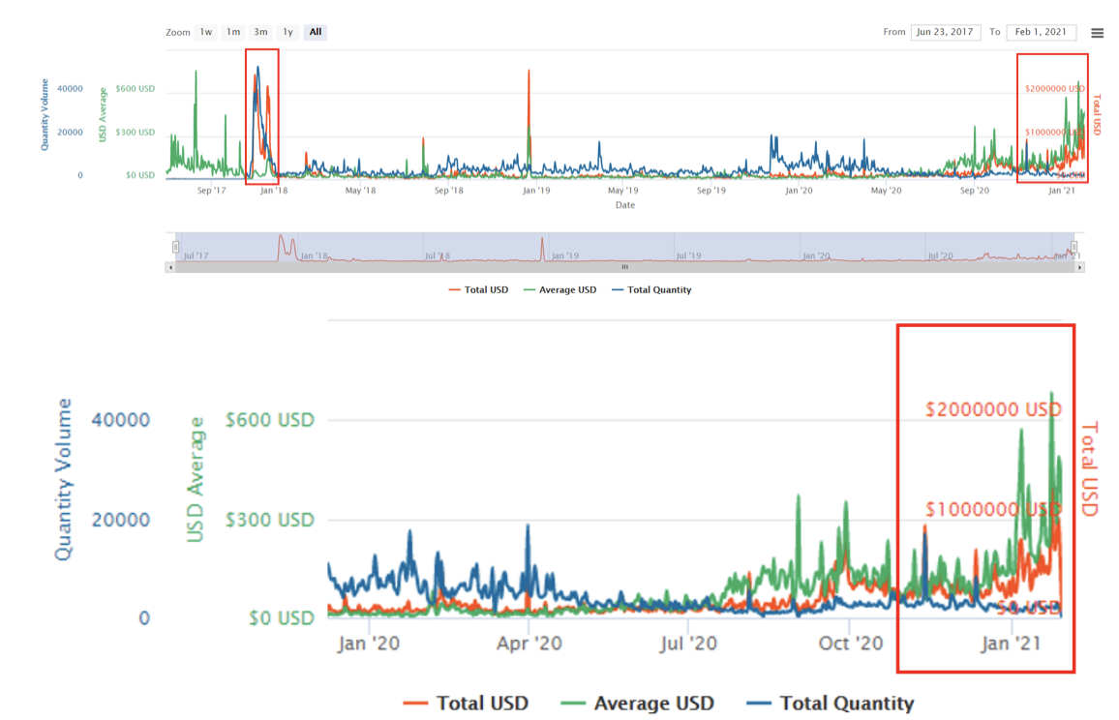This screenshot has width=1119, height=720.
Task: Open the chart context menu hamburger icon
Action: point(1097,33)
